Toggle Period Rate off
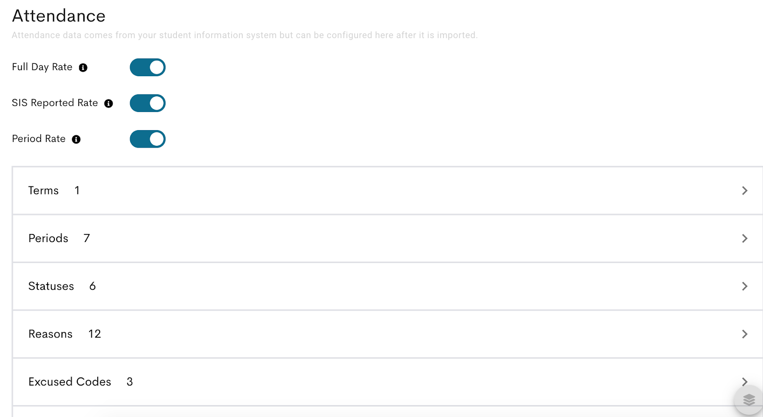The height and width of the screenshot is (417, 763). (147, 139)
